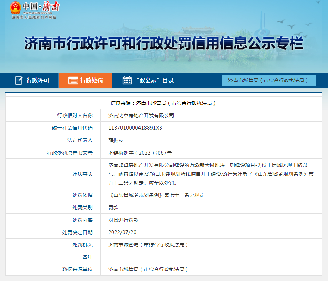Click the list icon beside 行政处罚
The width and height of the screenshot is (328, 281).
[73, 80]
